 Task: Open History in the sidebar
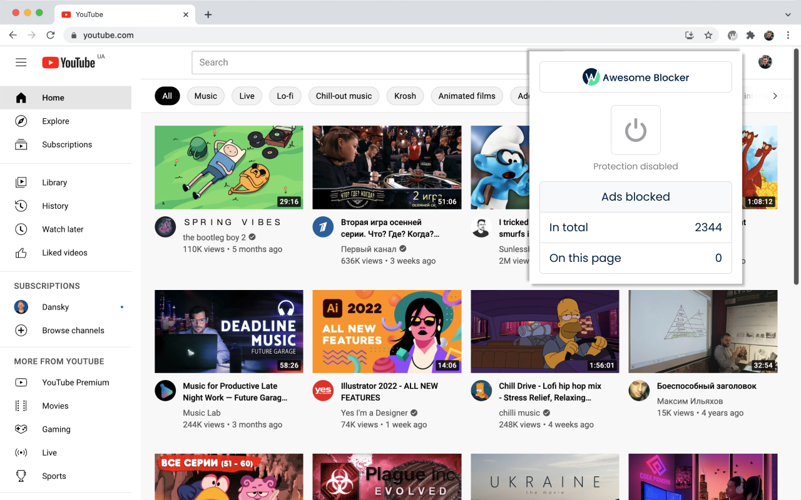[66, 206]
